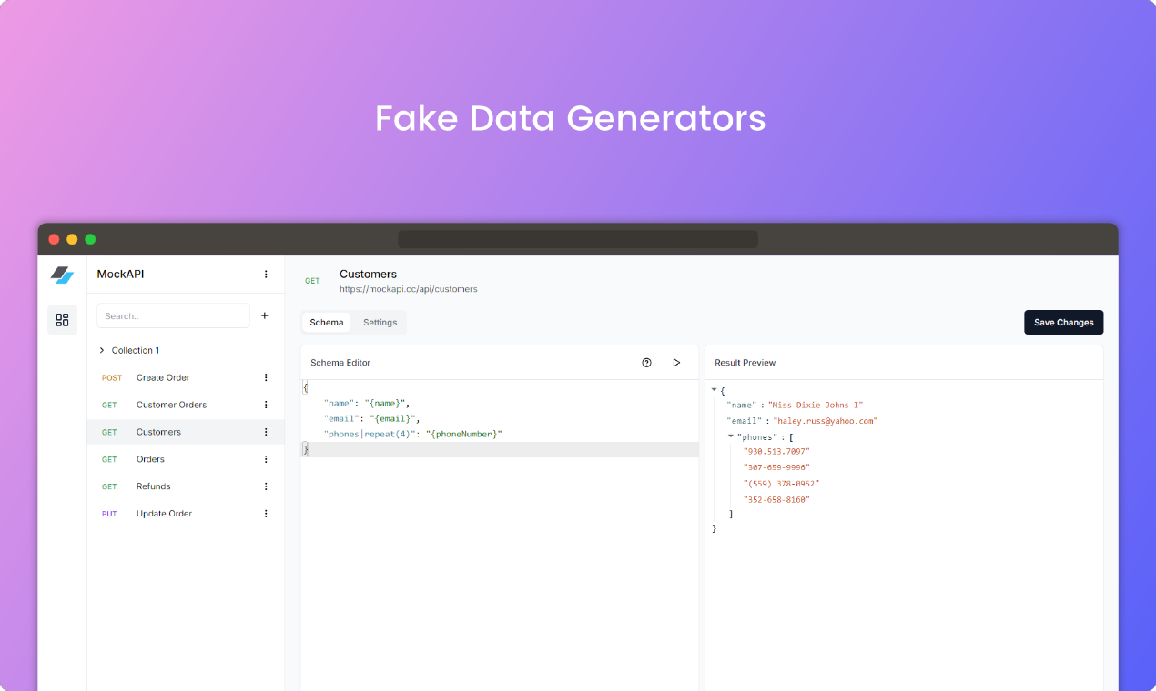The image size is (1156, 691).
Task: Click the "name" line in schema editor
Action: point(367,403)
